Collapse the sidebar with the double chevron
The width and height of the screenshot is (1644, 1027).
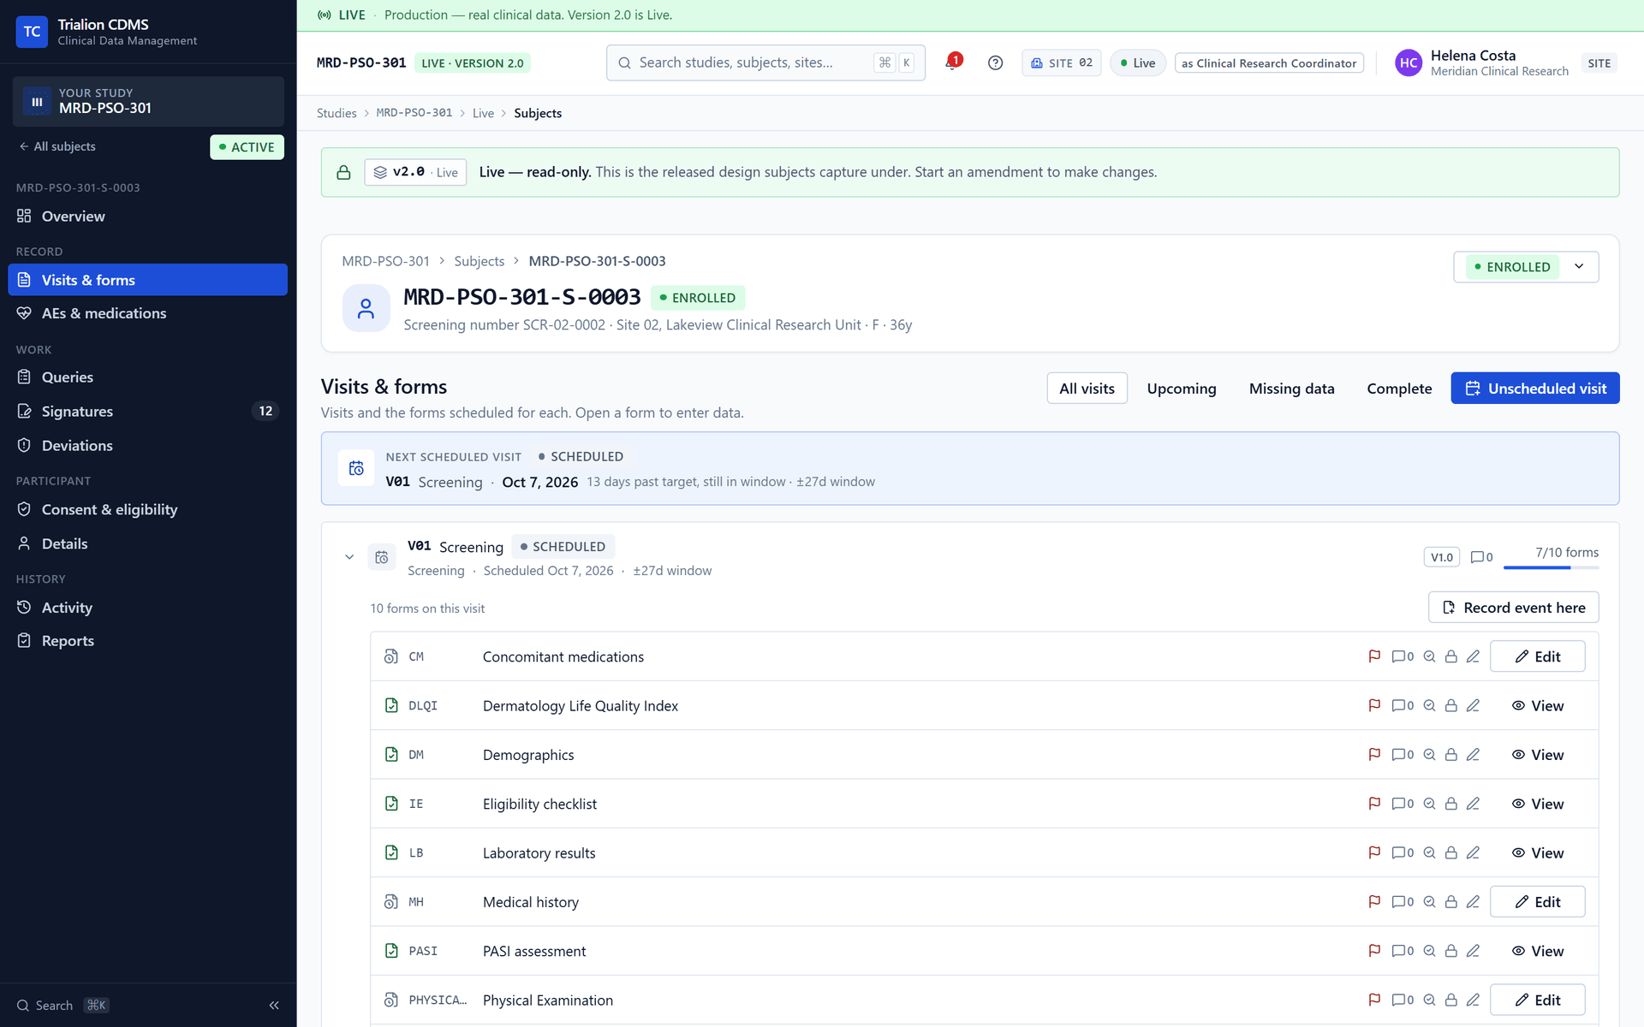(274, 1006)
